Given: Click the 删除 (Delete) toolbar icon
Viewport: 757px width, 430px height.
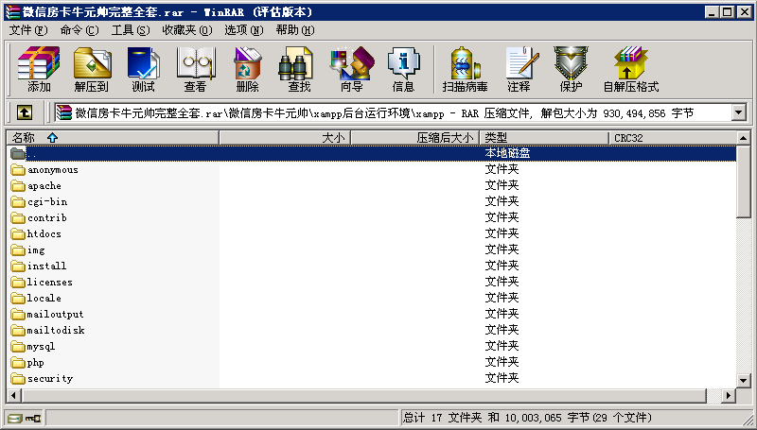Looking at the screenshot, I should coord(247,69).
